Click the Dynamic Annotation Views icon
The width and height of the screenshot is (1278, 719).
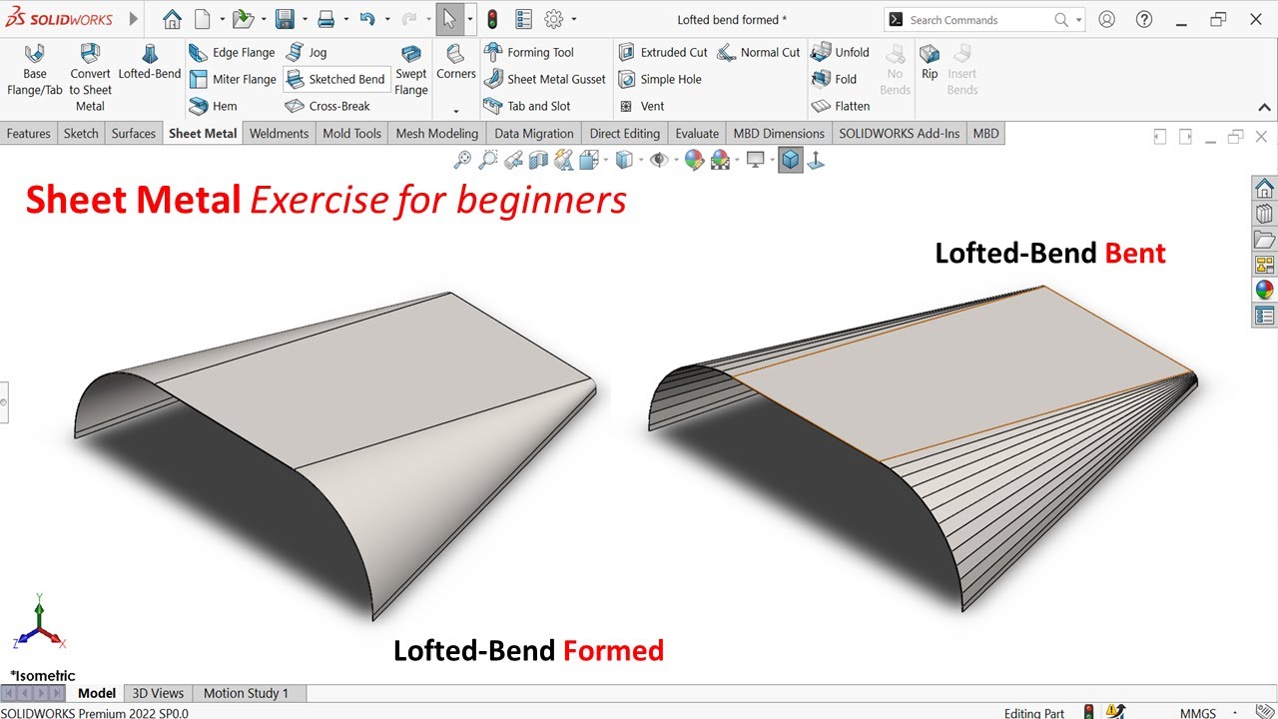[x=563, y=159]
